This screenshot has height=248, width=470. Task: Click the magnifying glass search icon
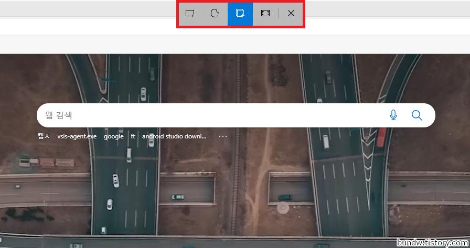(416, 115)
